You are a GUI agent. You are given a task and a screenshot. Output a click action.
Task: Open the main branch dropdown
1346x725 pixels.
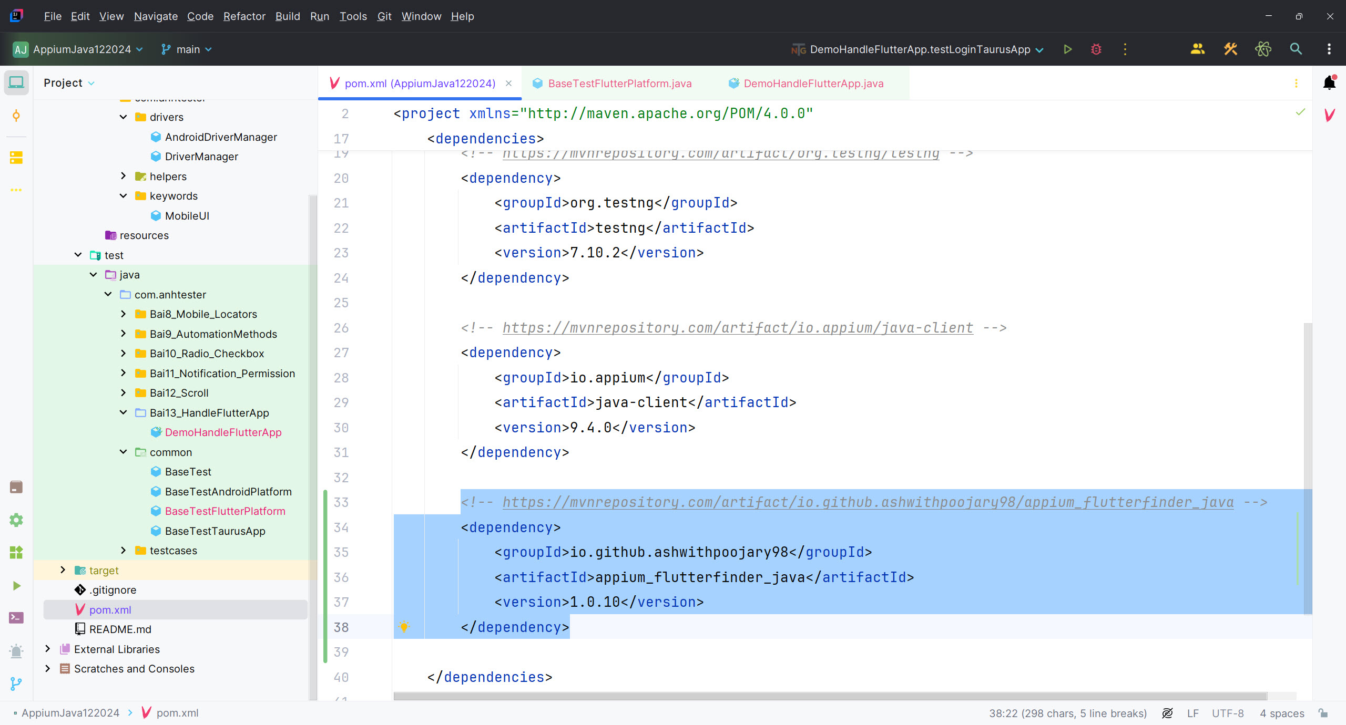coord(186,49)
